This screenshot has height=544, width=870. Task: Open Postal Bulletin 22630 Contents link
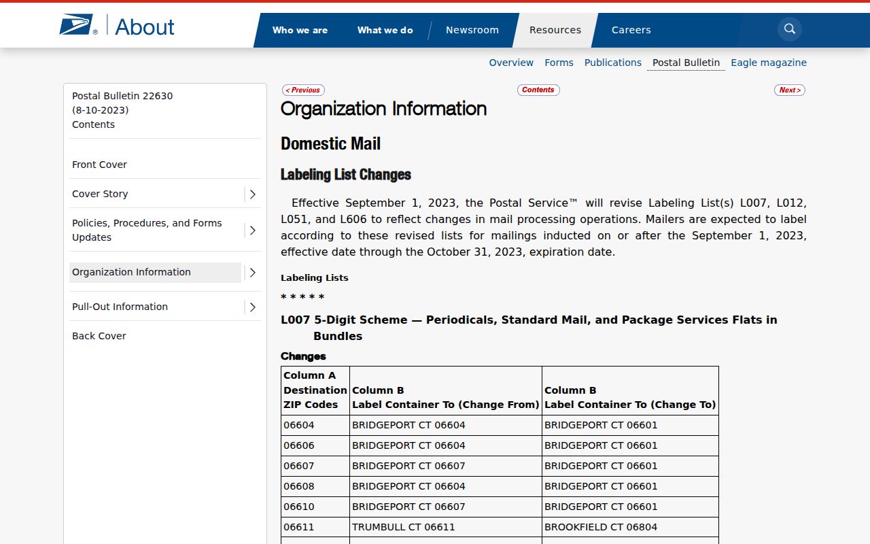pos(122,110)
